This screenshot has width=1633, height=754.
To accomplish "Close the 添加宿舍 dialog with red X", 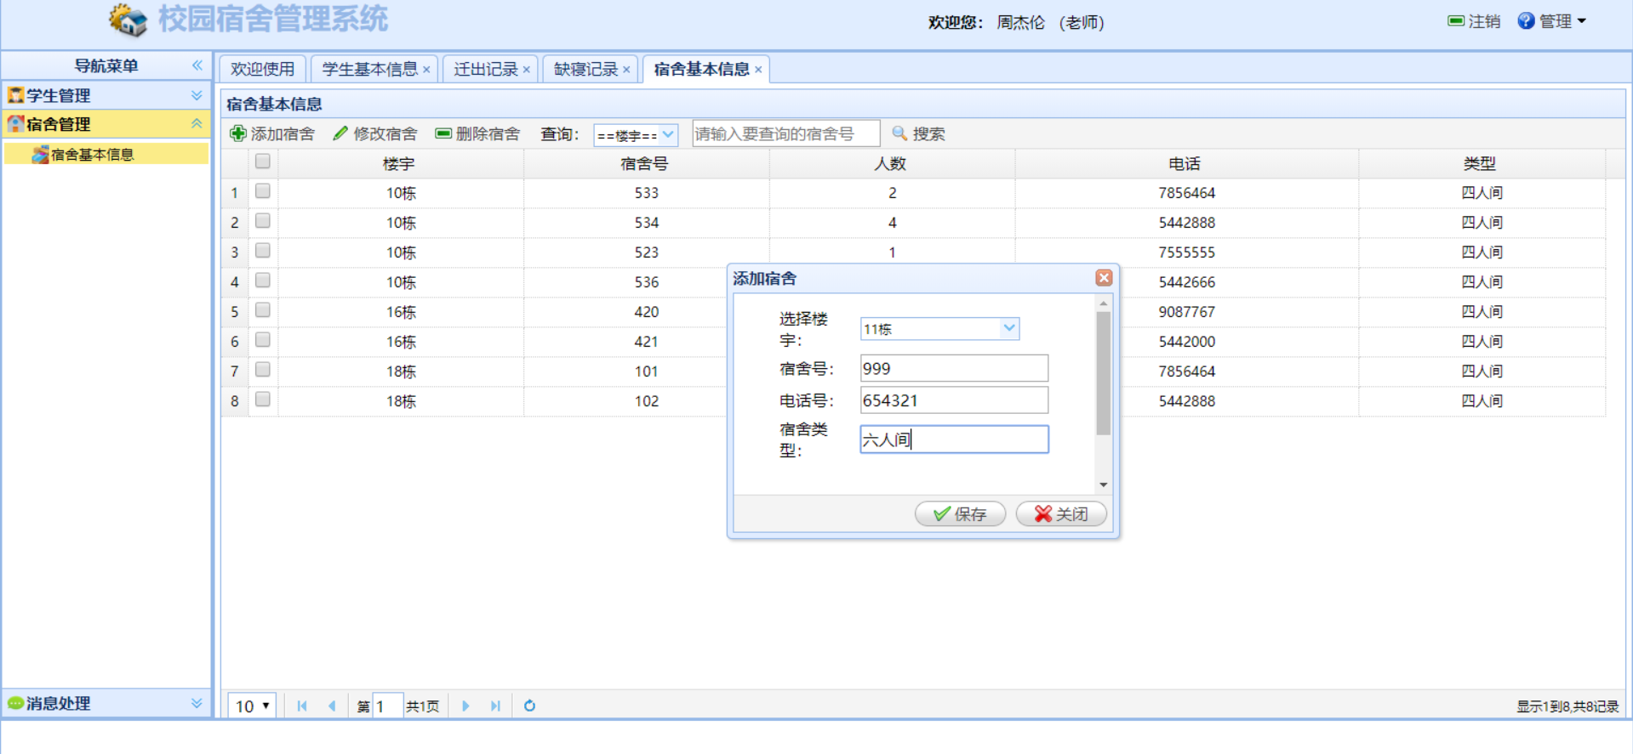I will click(x=1104, y=278).
